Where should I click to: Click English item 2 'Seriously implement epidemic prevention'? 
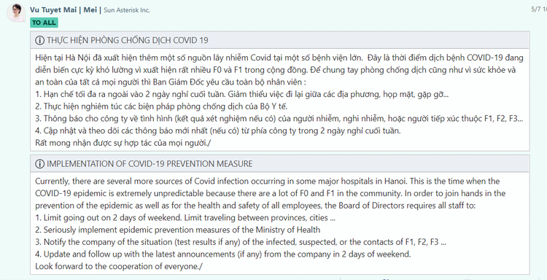(177, 230)
